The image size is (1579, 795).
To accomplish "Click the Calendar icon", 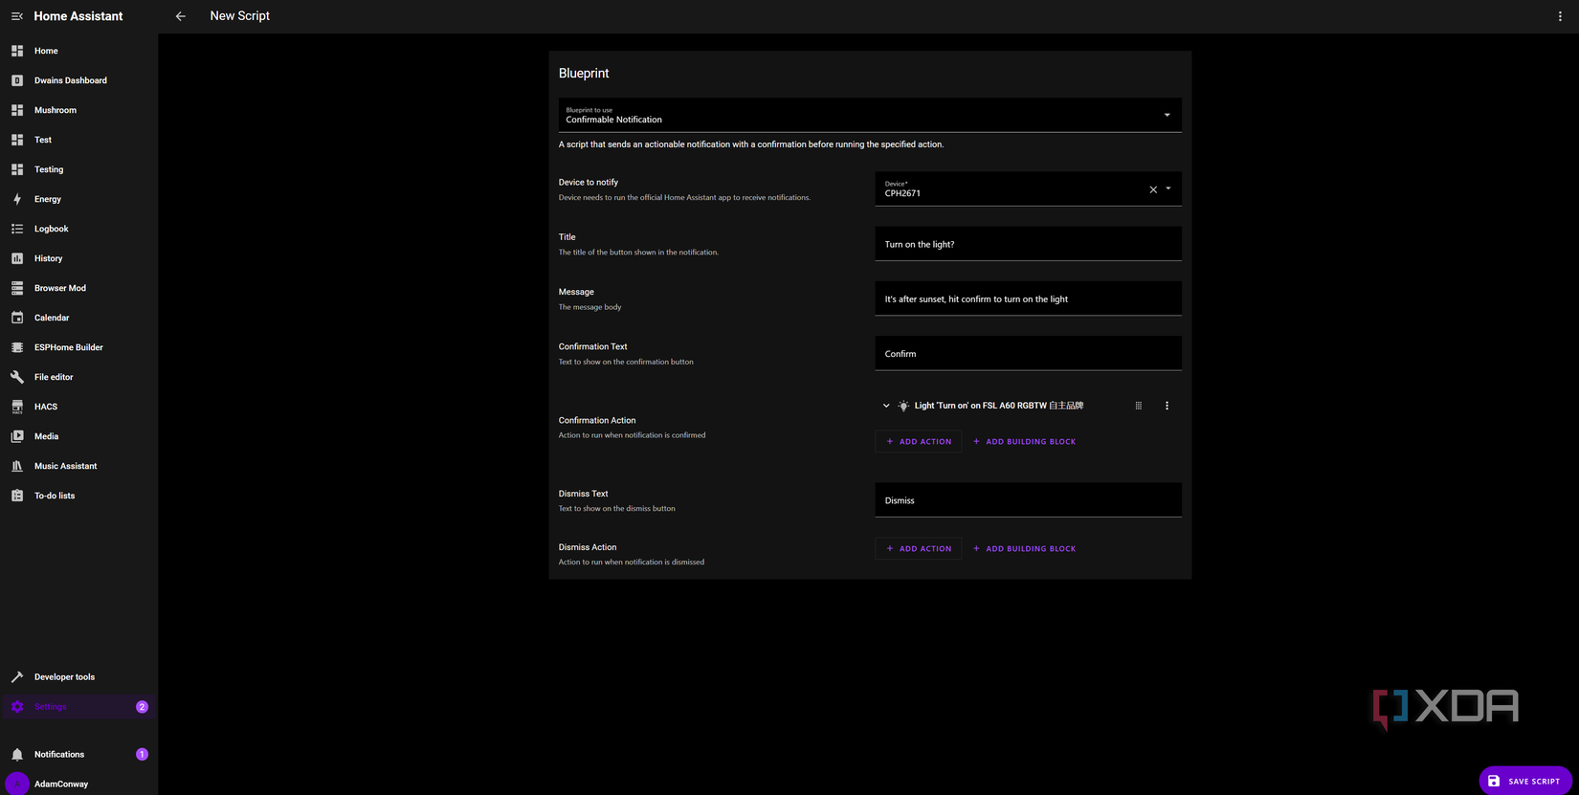I will [x=17, y=318].
